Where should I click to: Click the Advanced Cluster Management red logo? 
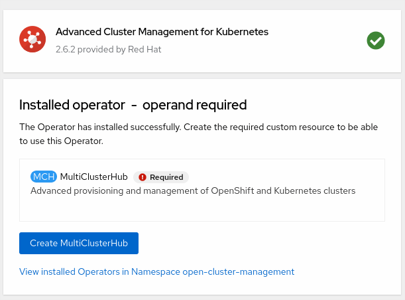coord(32,40)
